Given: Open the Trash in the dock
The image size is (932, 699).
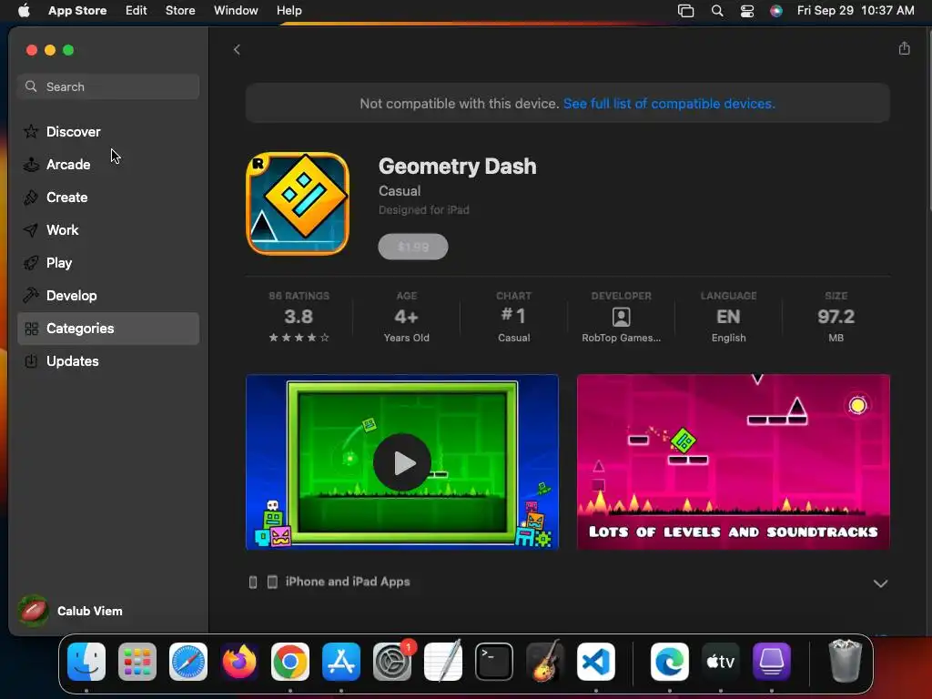Looking at the screenshot, I should click(x=845, y=661).
